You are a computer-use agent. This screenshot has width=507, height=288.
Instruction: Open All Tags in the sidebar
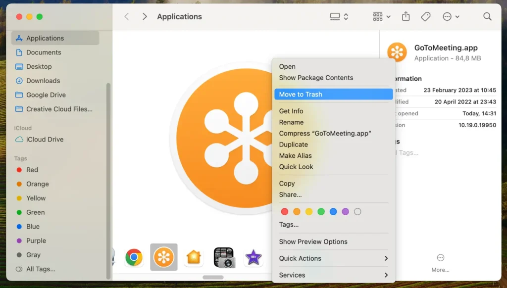click(55, 269)
